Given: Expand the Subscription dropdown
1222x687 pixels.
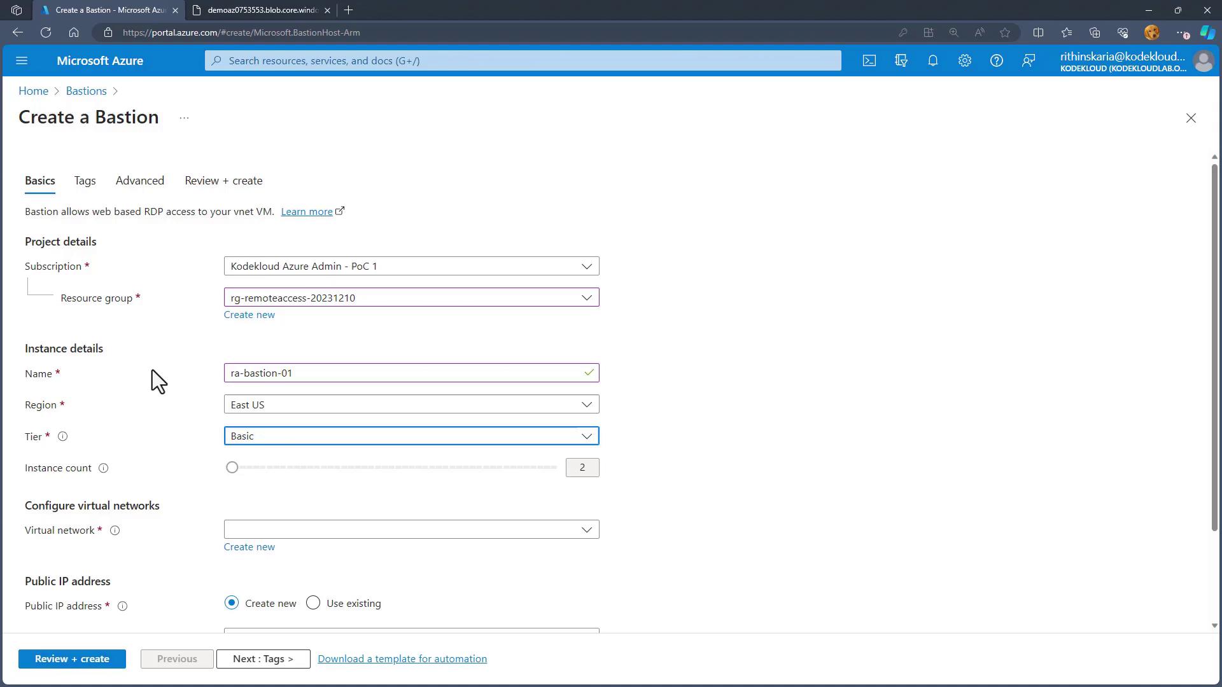Looking at the screenshot, I should coord(411,266).
